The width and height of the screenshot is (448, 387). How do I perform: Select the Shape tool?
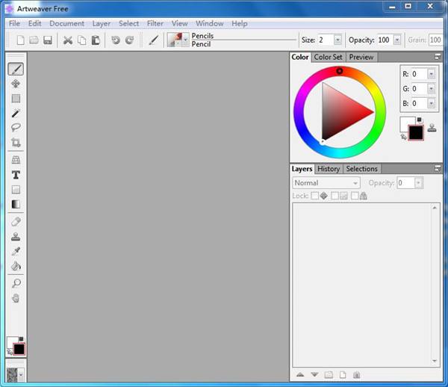[x=16, y=190]
